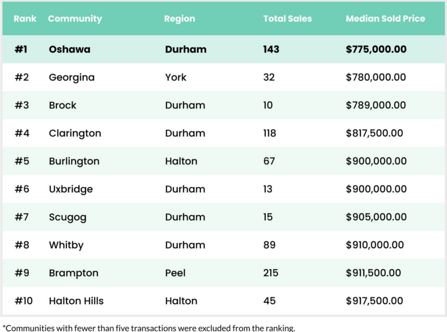Click the Region column header
This screenshot has height=332, width=447.
coord(179,19)
